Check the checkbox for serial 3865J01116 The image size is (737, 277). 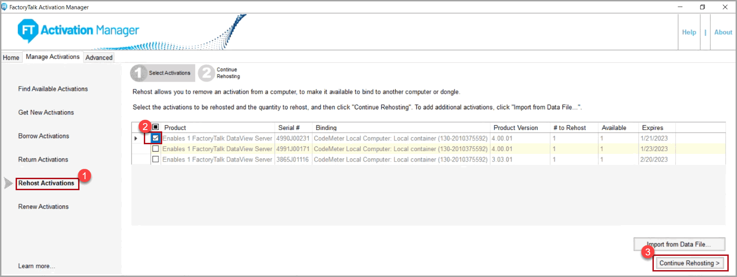[x=155, y=159]
